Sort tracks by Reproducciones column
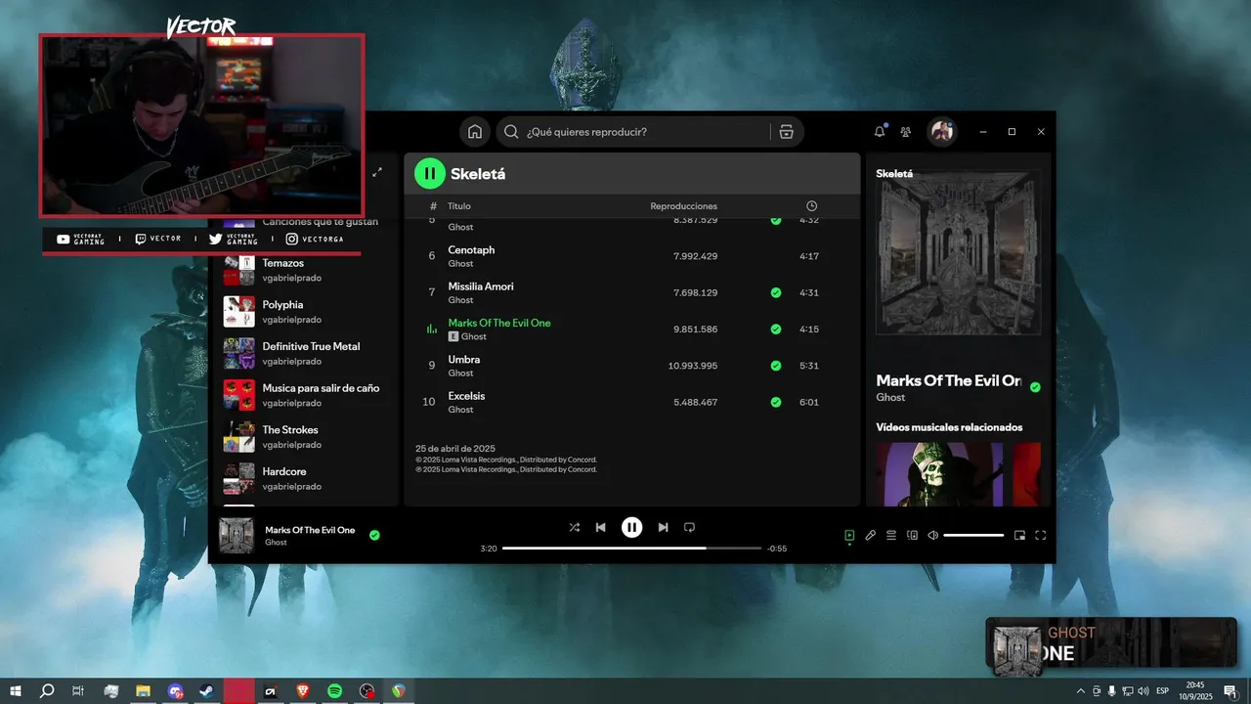 click(684, 206)
